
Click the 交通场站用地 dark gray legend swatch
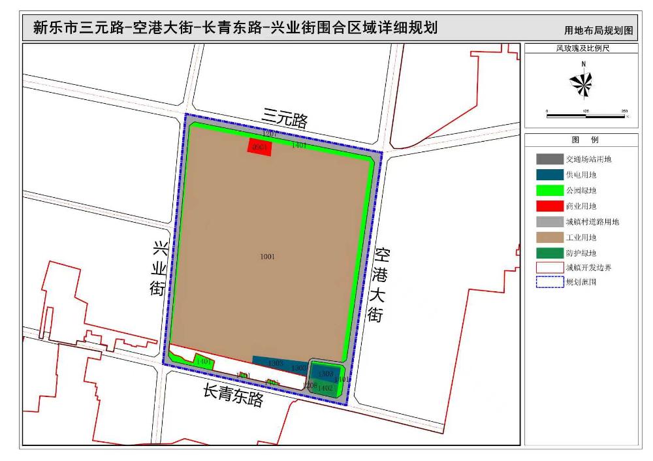coord(549,159)
